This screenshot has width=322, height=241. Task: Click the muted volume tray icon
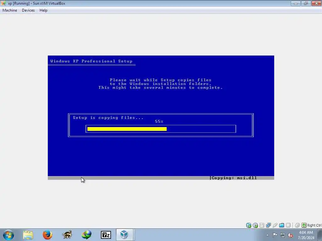point(290,235)
